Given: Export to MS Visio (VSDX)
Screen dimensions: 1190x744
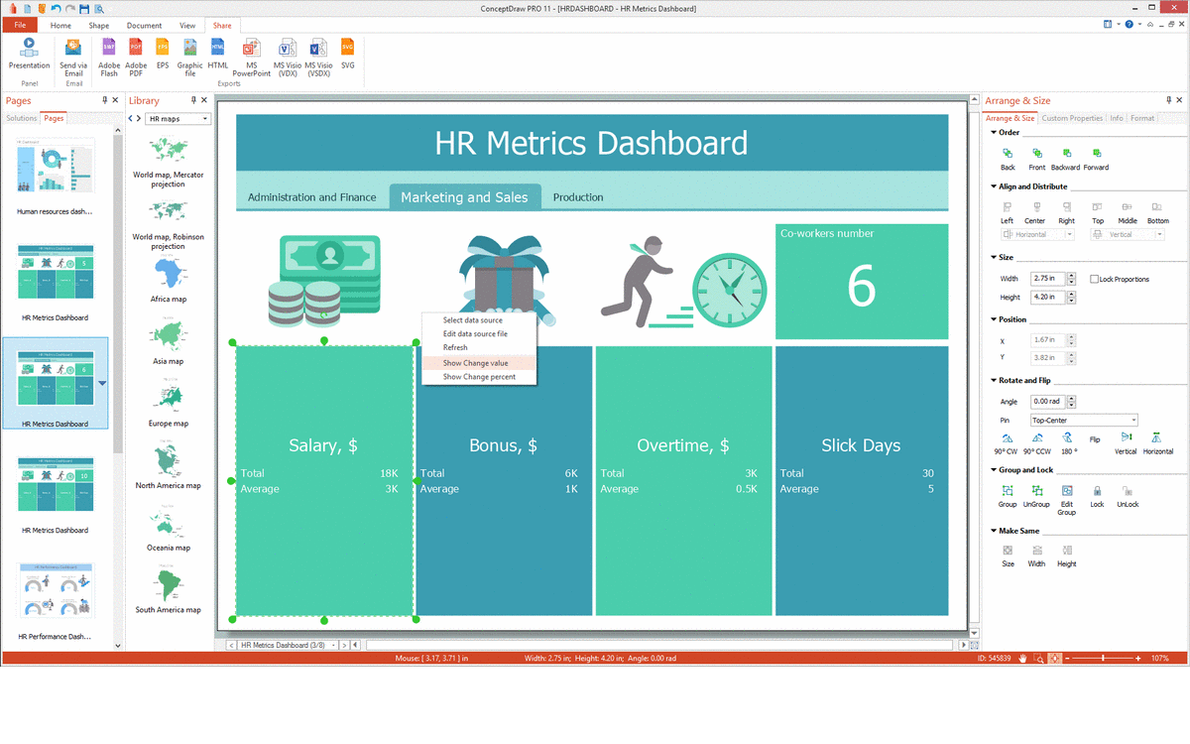Looking at the screenshot, I should point(318,57).
